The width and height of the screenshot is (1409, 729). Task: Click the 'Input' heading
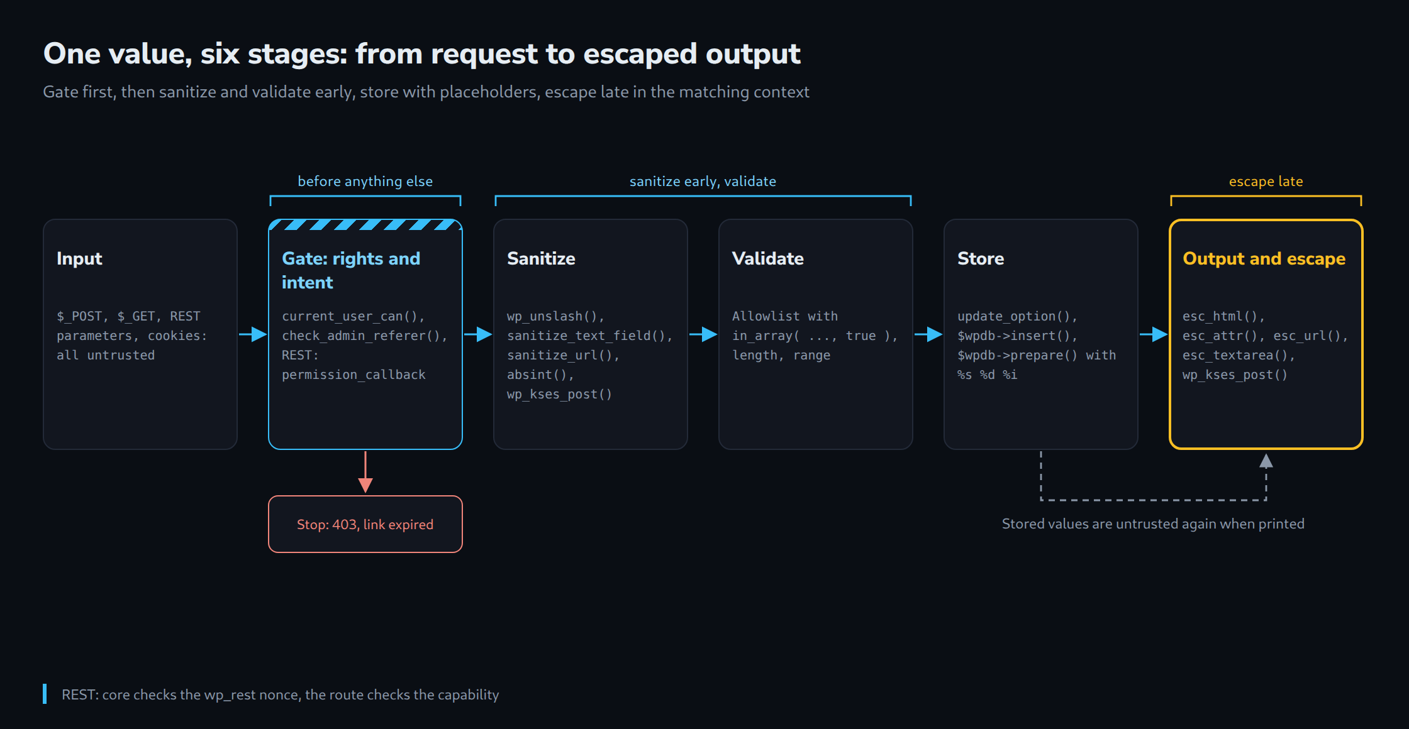pos(79,259)
